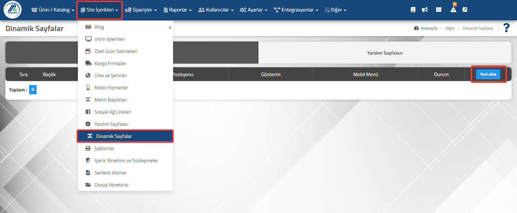Expand the Raporlar menu
The width and height of the screenshot is (517, 213).
click(177, 10)
